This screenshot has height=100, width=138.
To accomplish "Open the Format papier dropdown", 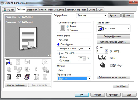I will point(74,49).
